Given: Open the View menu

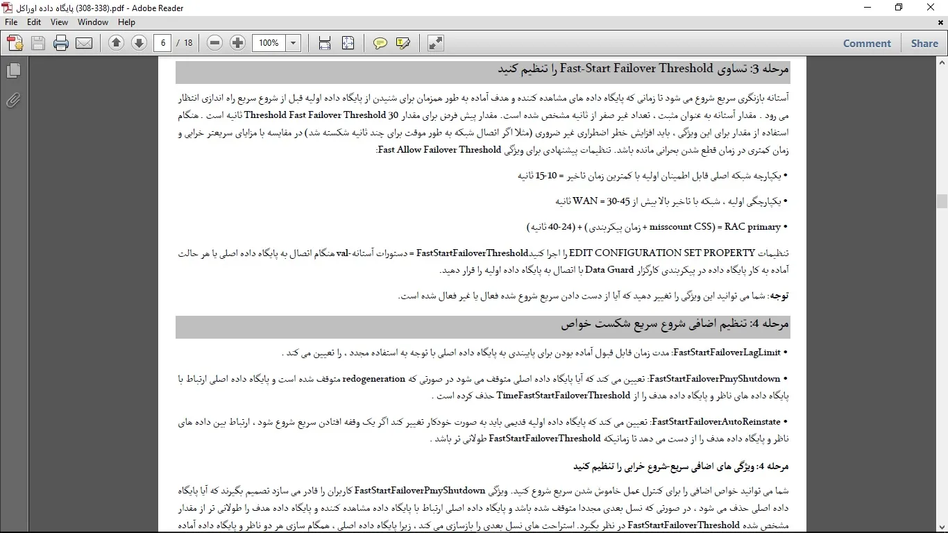Looking at the screenshot, I should point(59,22).
